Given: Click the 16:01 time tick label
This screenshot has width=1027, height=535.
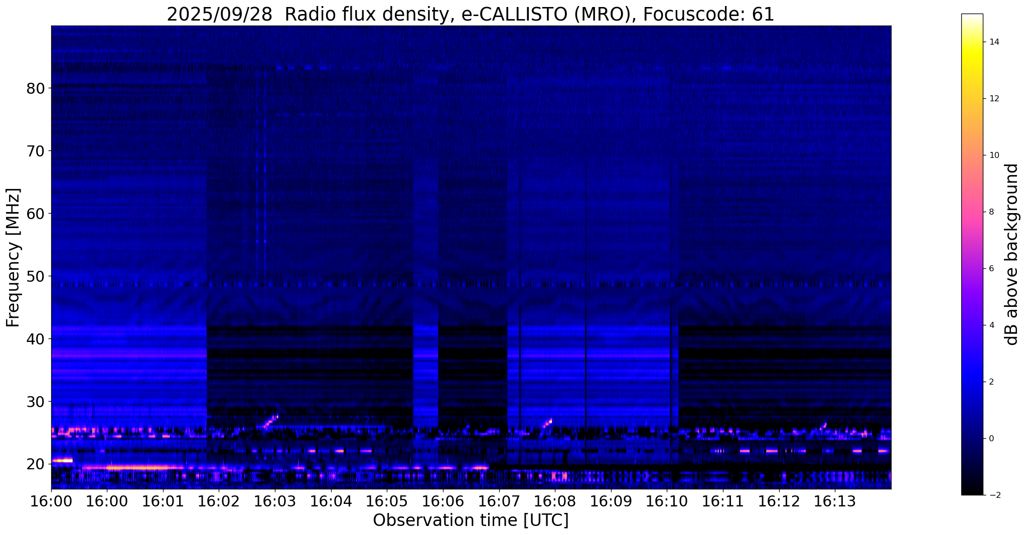Looking at the screenshot, I should [x=163, y=501].
